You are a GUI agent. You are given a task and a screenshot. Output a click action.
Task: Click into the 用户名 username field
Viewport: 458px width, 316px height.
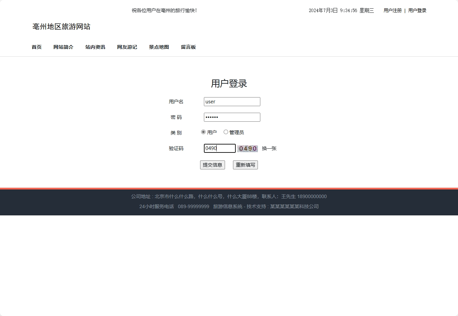coord(232,101)
